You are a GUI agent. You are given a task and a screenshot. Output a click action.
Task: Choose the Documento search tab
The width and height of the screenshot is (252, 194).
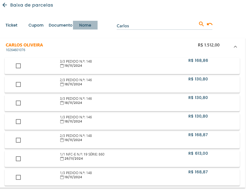(x=60, y=25)
